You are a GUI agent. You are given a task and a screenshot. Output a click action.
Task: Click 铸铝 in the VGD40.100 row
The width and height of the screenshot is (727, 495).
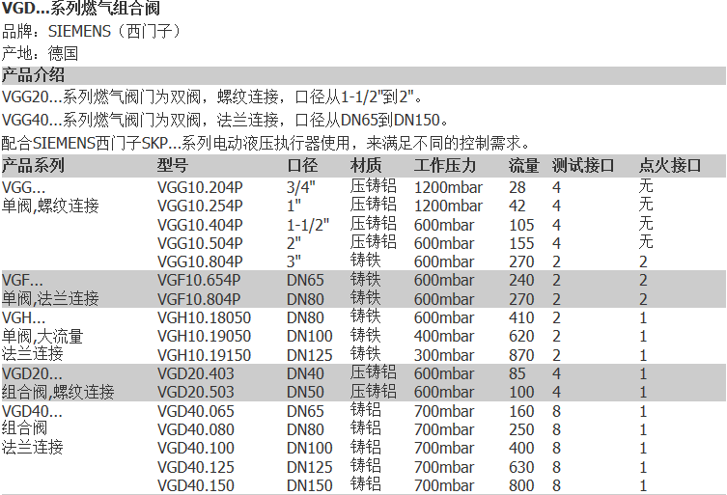click(366, 448)
